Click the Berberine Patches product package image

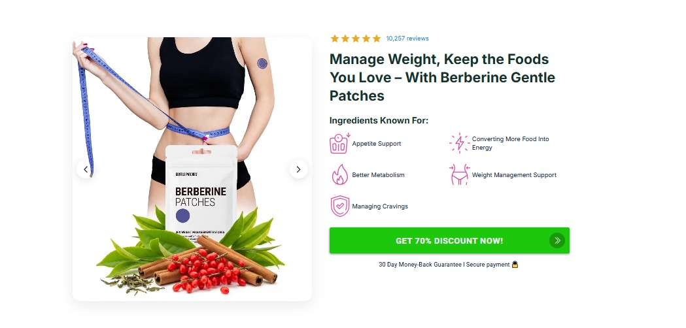pos(201,190)
